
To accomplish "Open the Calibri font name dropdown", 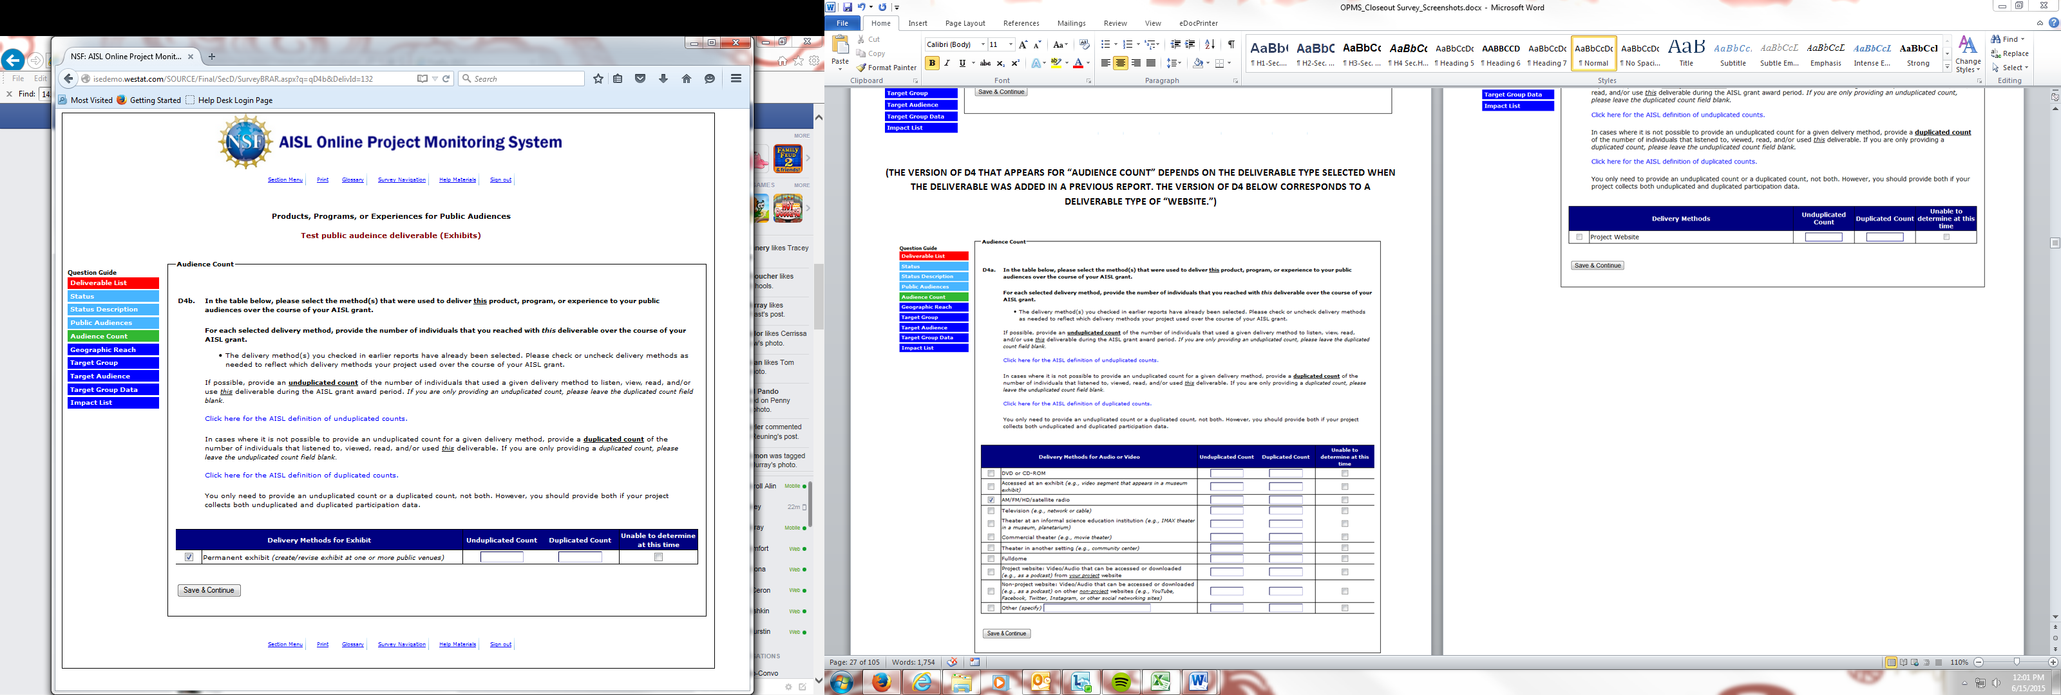I will [982, 45].
